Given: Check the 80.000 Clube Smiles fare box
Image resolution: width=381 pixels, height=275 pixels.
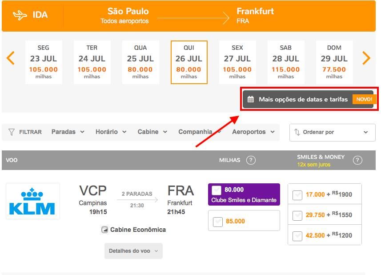Looking at the screenshot, I should pos(217,190).
